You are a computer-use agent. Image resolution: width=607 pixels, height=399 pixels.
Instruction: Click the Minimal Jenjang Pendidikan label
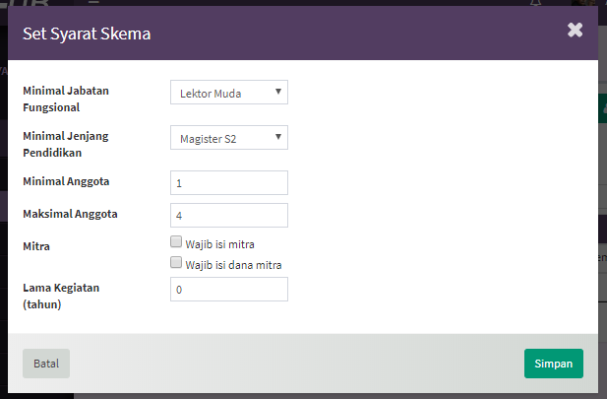pyautogui.click(x=66, y=144)
